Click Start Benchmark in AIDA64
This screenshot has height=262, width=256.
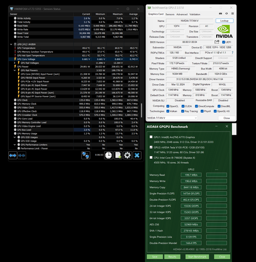pyautogui.click(x=197, y=257)
